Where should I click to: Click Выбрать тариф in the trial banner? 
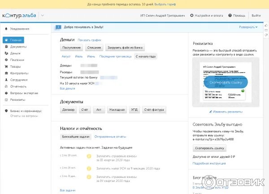click(165, 4)
